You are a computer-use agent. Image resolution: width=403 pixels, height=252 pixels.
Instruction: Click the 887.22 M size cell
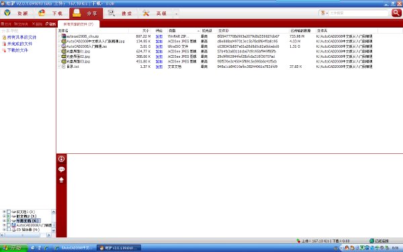pos(143,36)
